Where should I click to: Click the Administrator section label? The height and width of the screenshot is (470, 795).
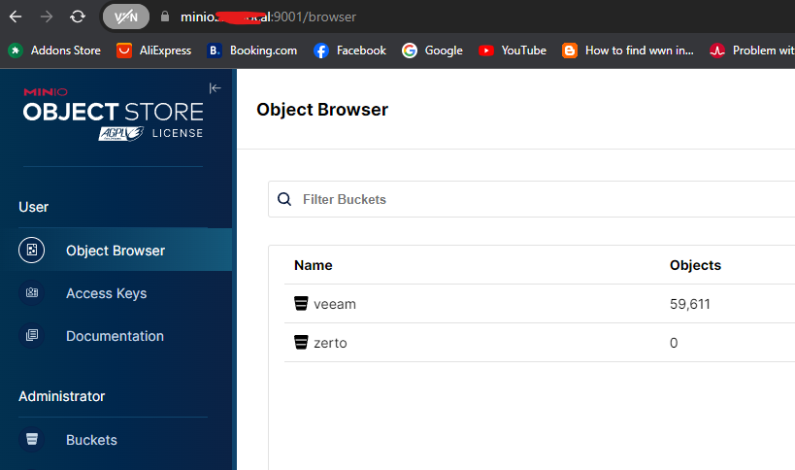click(62, 396)
